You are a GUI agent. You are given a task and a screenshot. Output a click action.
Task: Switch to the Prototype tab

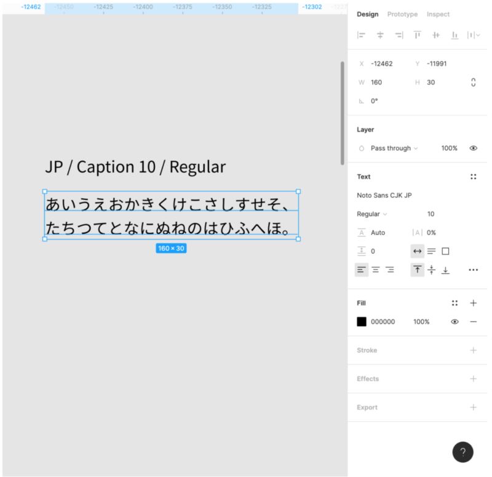point(402,14)
